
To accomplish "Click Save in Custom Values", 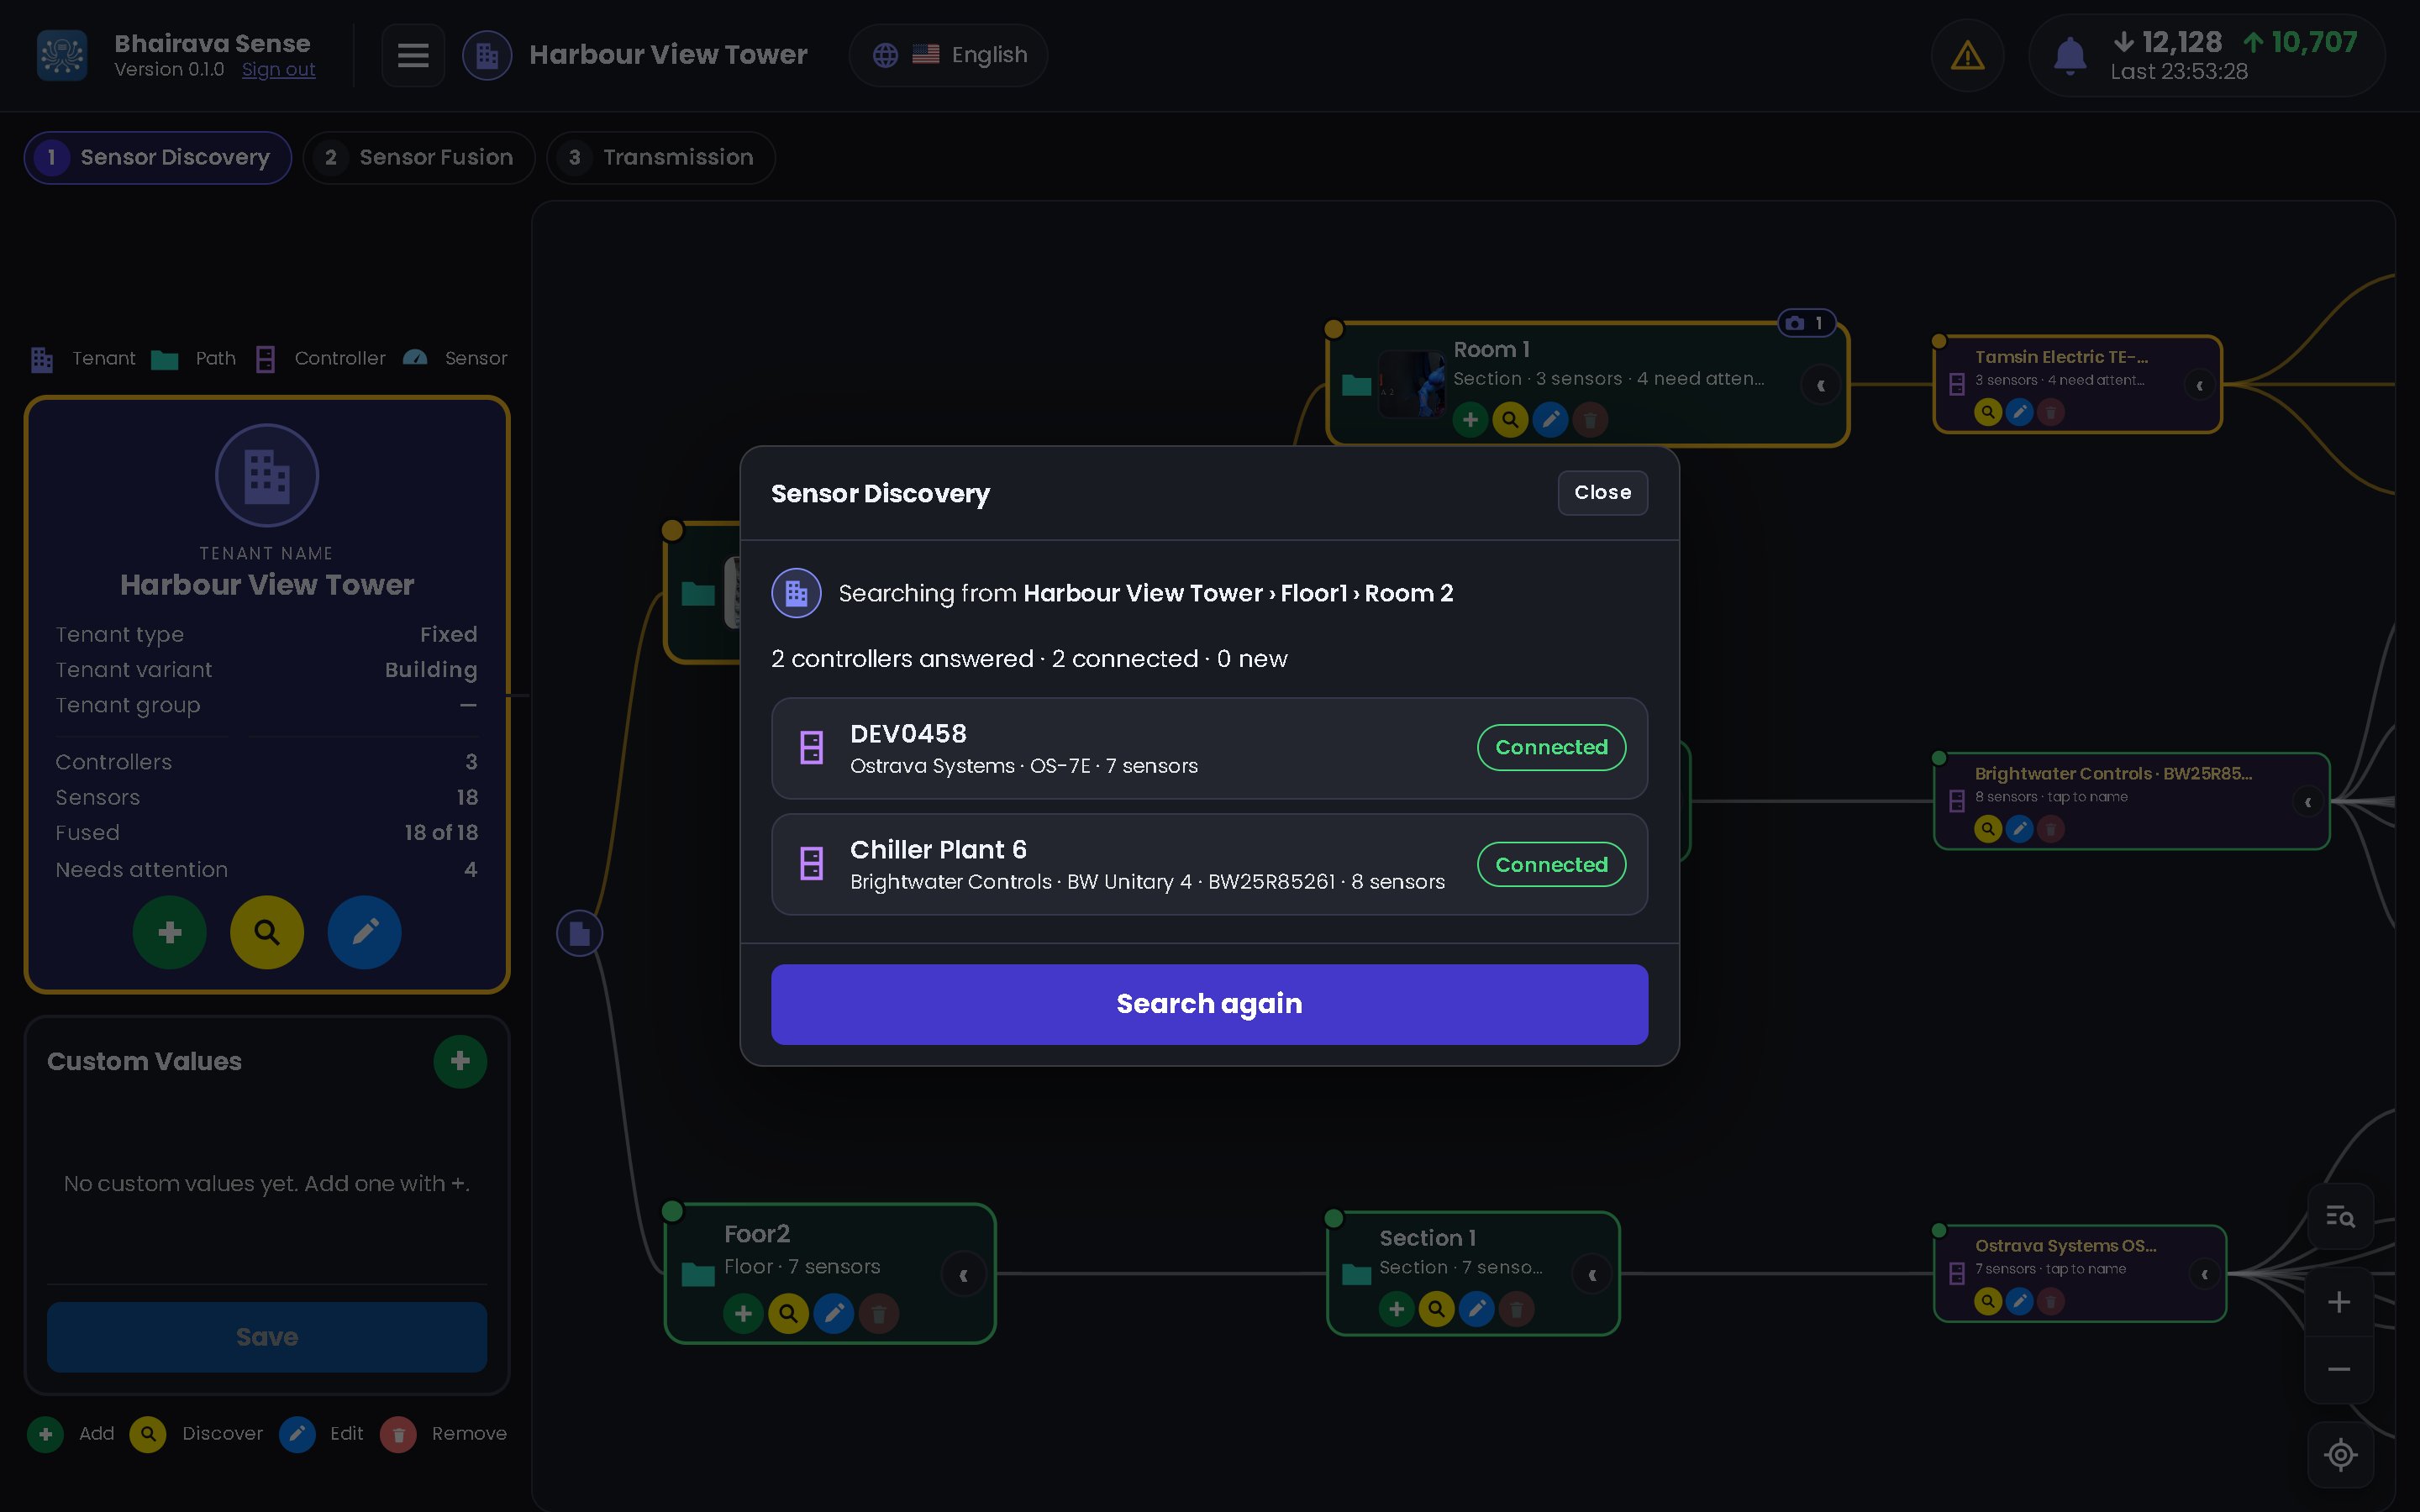I will (267, 1337).
